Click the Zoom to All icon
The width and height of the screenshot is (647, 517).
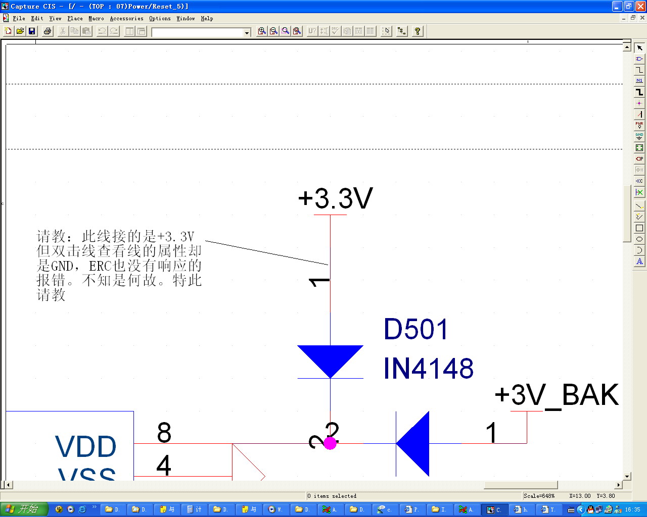coord(297,31)
